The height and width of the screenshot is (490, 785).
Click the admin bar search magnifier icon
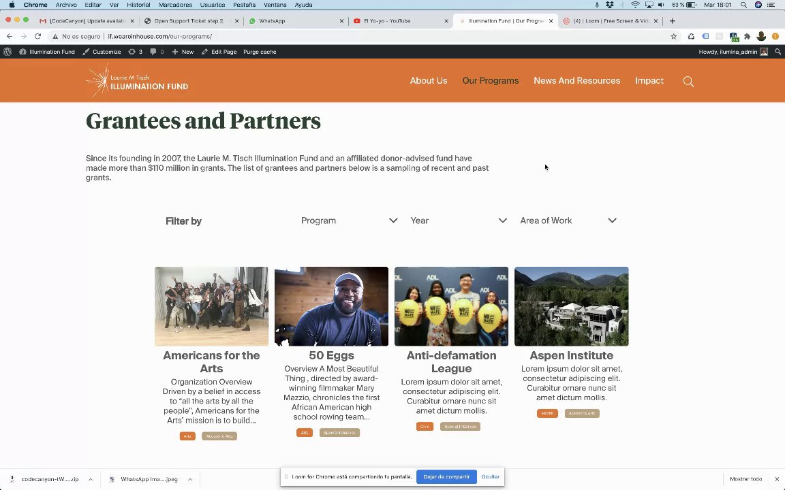pos(778,52)
